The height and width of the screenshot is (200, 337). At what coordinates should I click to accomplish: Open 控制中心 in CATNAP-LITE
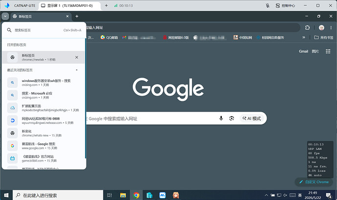(x=285, y=5)
